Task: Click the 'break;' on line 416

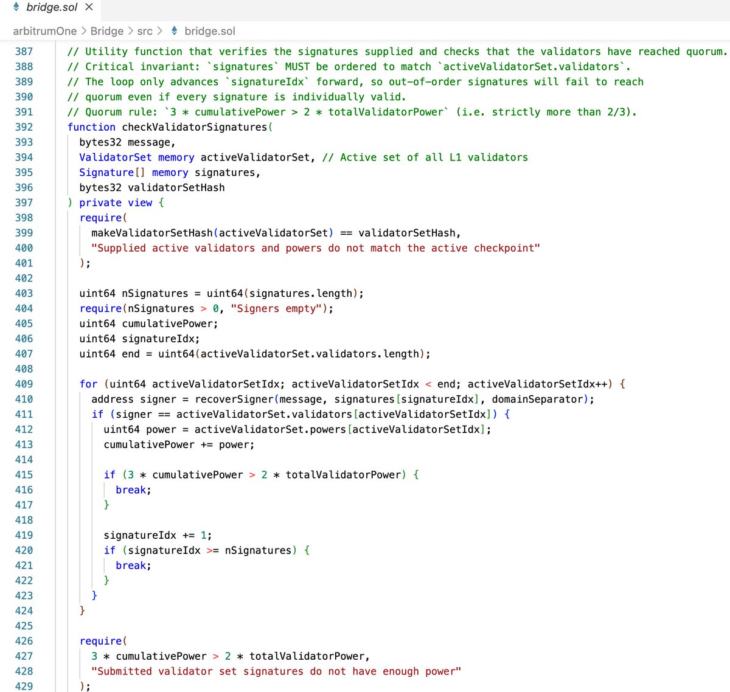Action: pyautogui.click(x=134, y=490)
